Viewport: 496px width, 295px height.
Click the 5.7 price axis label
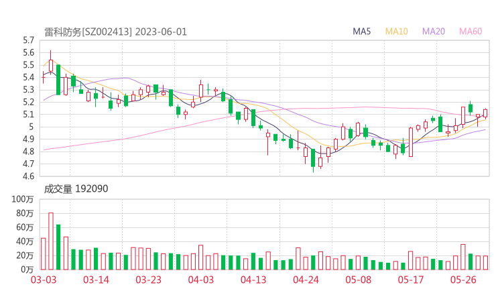(x=28, y=40)
